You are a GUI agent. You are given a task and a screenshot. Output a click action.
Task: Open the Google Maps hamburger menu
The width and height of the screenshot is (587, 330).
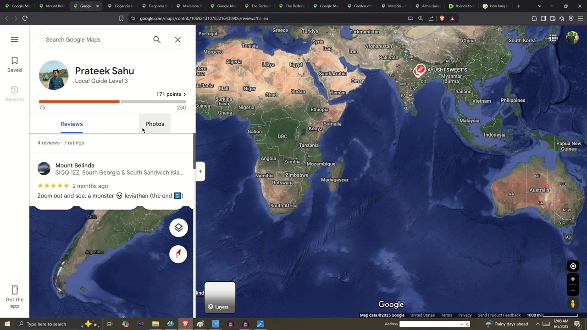click(x=15, y=39)
